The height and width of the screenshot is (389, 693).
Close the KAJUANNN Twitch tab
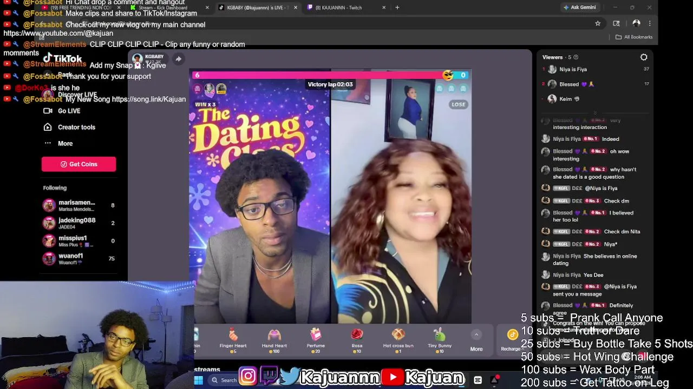pyautogui.click(x=384, y=8)
